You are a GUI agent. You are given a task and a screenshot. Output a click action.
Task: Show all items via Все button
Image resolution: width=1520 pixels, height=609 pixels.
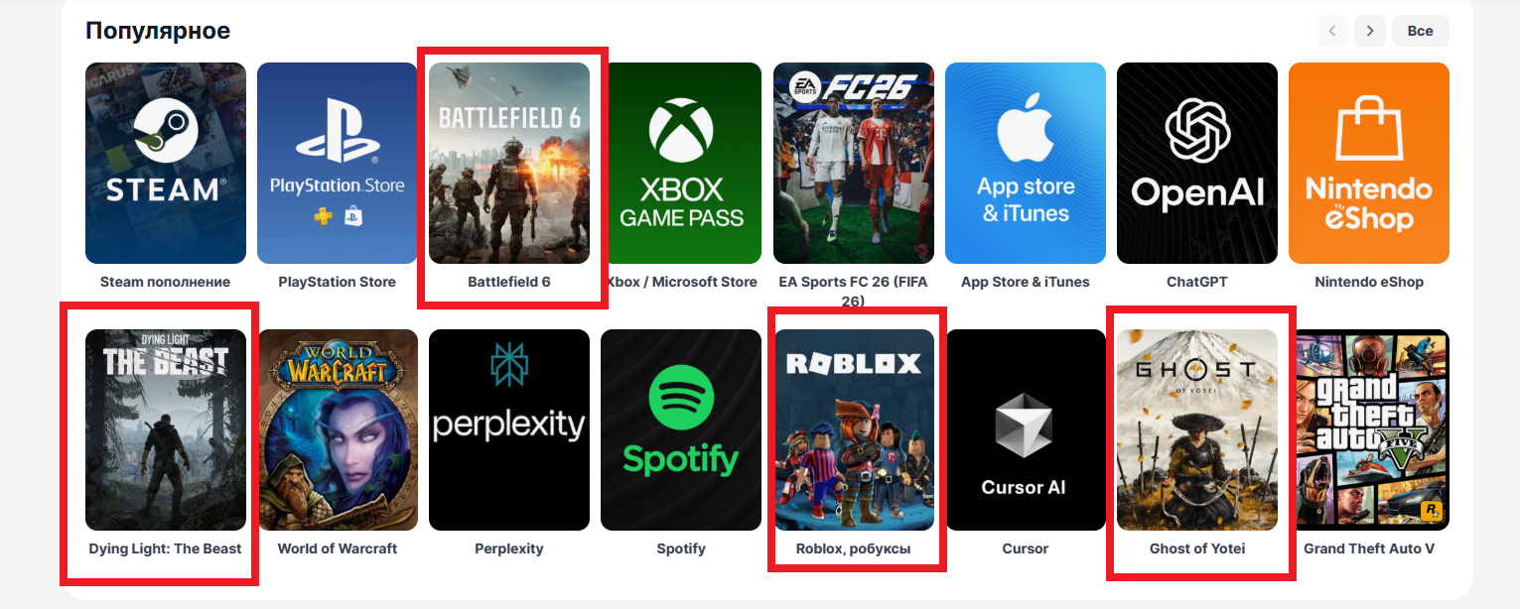pos(1421,31)
